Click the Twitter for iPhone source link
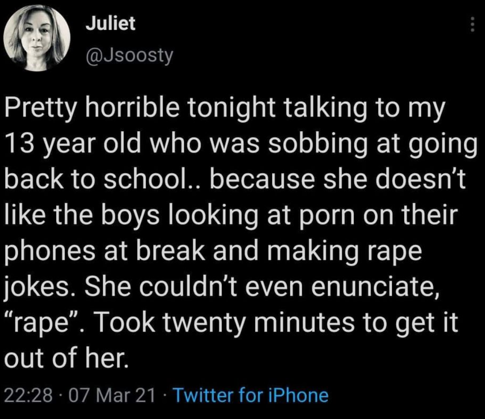The width and height of the screenshot is (485, 419). (x=251, y=396)
